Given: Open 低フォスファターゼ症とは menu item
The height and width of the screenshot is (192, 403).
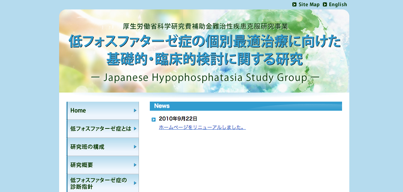Looking at the screenshot, I should tap(103, 129).
